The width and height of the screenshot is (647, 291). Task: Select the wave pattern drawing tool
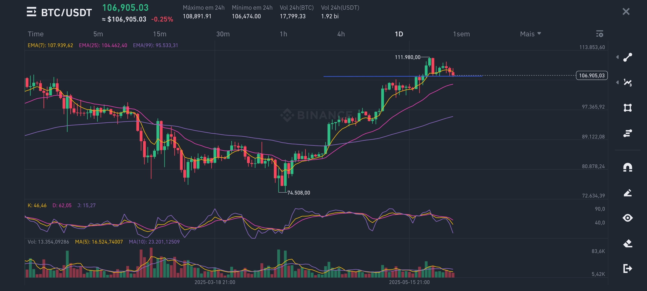coord(628,82)
